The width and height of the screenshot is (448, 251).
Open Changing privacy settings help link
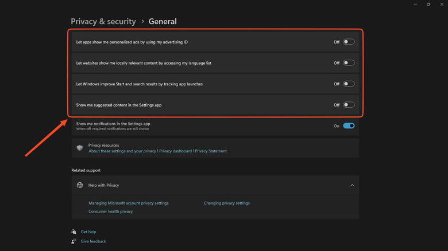[x=227, y=203]
